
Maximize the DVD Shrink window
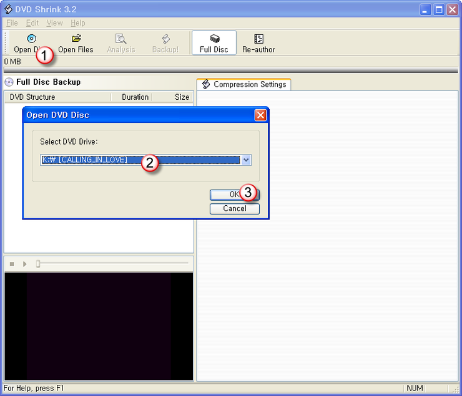point(439,10)
